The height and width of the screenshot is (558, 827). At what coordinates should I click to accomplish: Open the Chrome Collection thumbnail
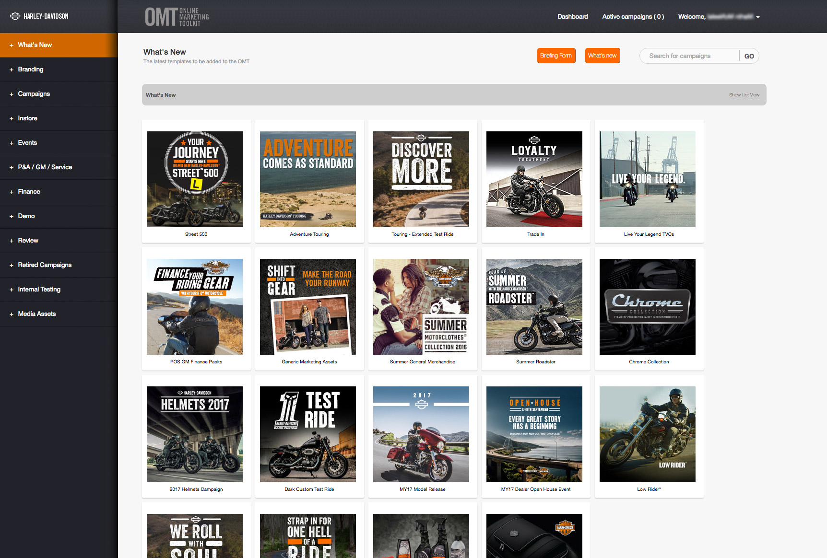point(648,307)
